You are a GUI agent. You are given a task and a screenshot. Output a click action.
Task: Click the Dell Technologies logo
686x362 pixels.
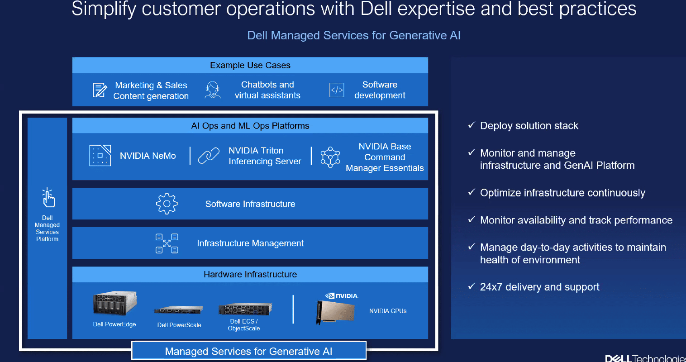tap(646, 358)
